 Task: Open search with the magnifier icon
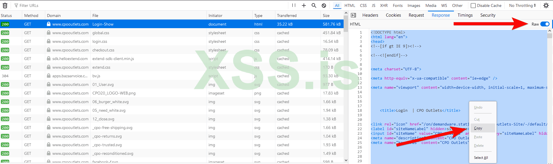314,5
